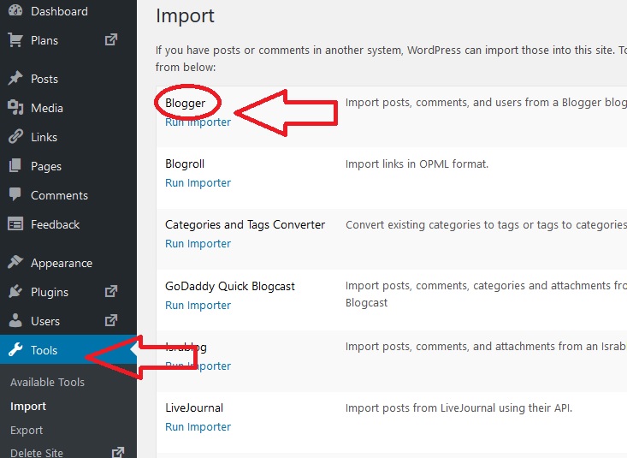Run Importer for LiveJournal
The image size is (627, 458).
pyautogui.click(x=198, y=426)
